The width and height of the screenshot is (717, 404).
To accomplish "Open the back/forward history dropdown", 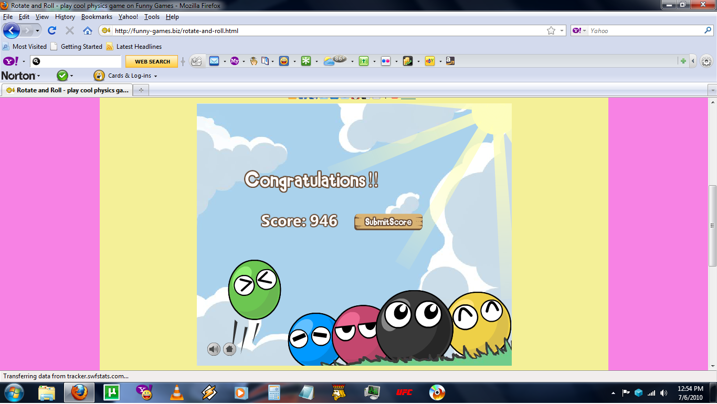I will pos(38,31).
